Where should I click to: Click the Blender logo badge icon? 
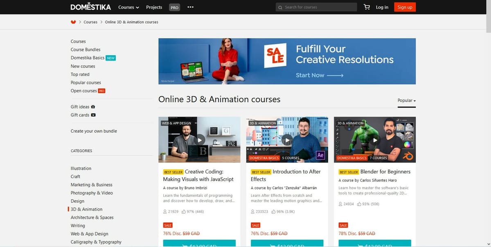coord(408,155)
